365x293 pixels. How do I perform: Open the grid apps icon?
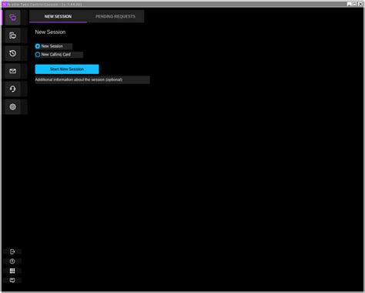(12, 271)
